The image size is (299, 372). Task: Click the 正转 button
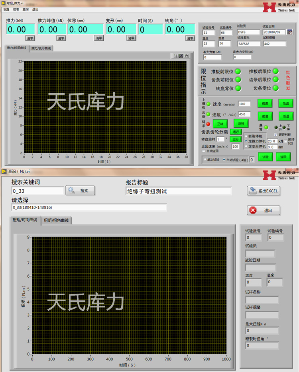tap(220, 124)
